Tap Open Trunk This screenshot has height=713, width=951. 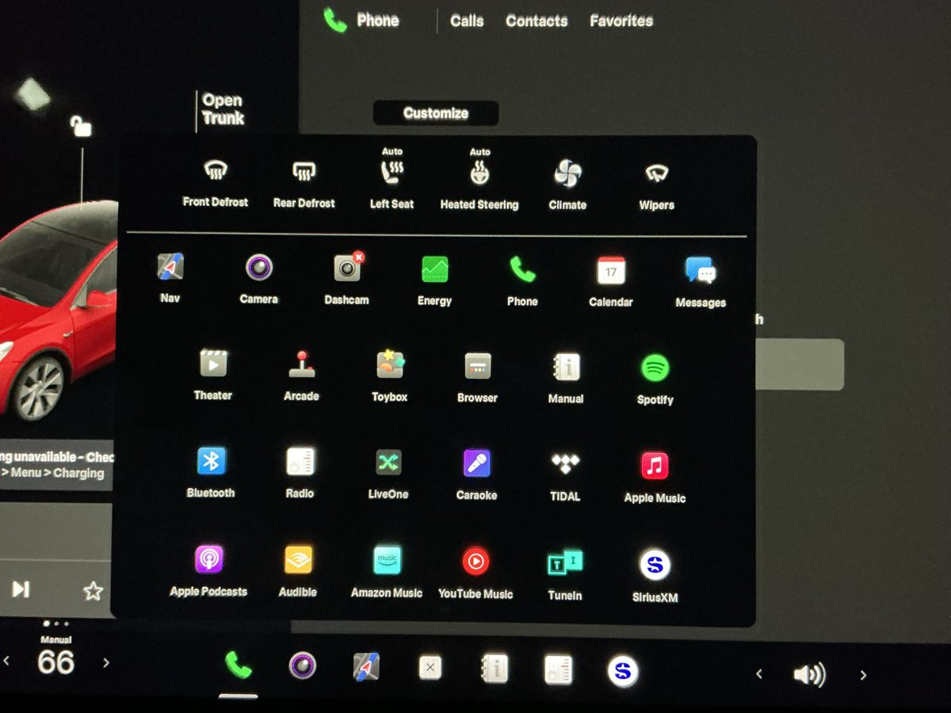[x=223, y=109]
